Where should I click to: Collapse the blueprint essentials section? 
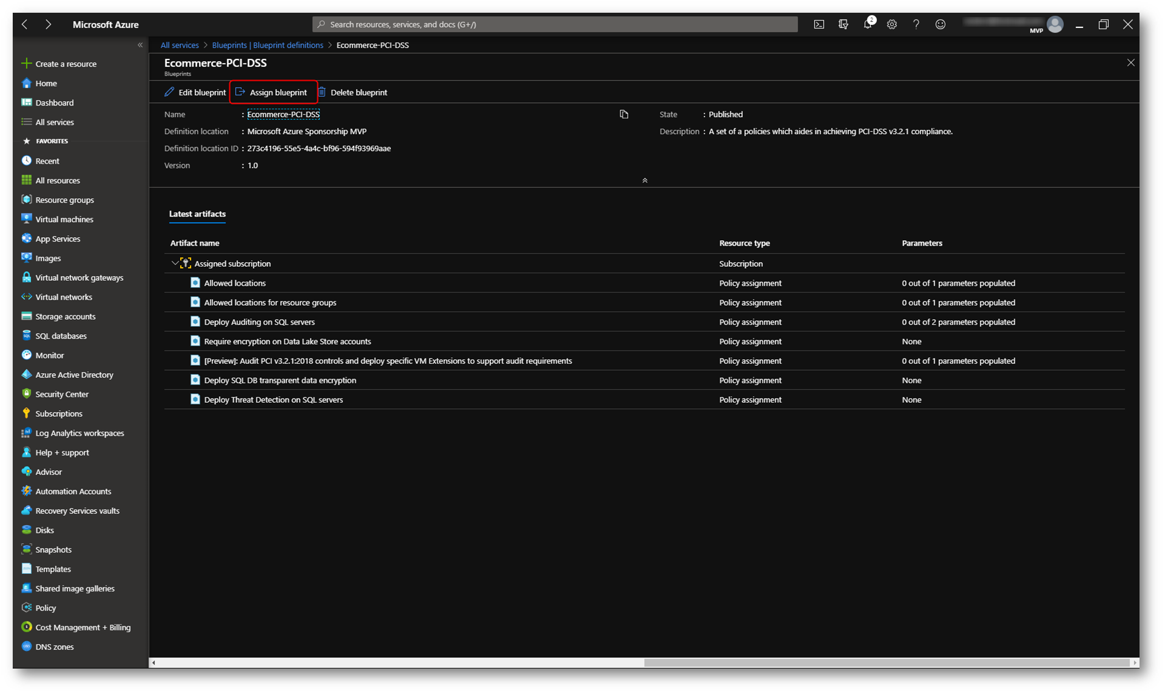(x=645, y=180)
